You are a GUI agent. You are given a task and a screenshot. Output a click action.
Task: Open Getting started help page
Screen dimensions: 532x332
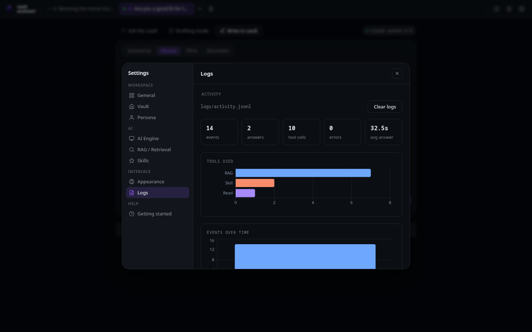click(157, 214)
